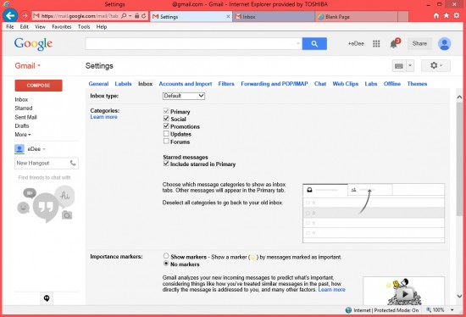Open the Tools menu
The height and width of the screenshot is (317, 466).
click(84, 27)
